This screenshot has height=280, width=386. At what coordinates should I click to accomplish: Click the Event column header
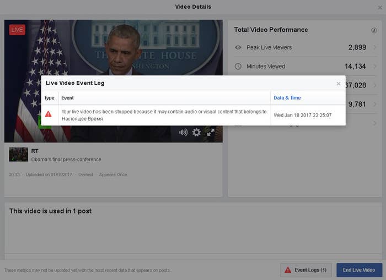(x=67, y=98)
